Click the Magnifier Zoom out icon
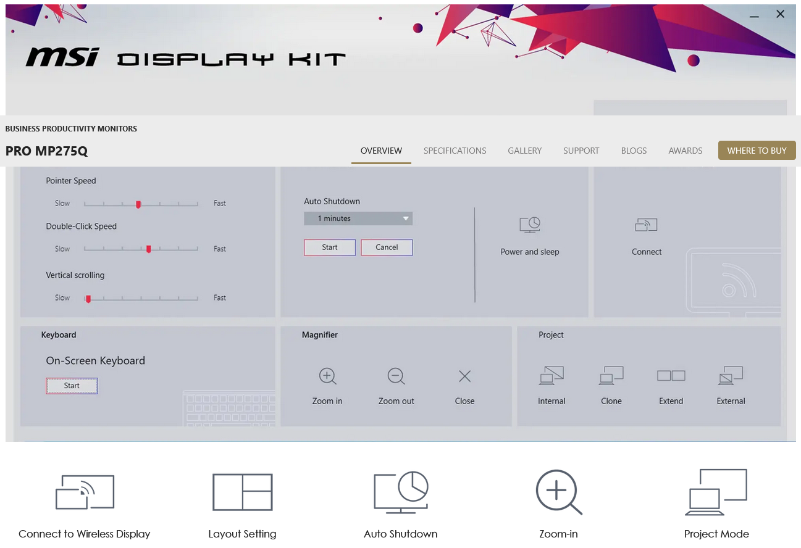This screenshot has height=548, width=801. tap(396, 376)
